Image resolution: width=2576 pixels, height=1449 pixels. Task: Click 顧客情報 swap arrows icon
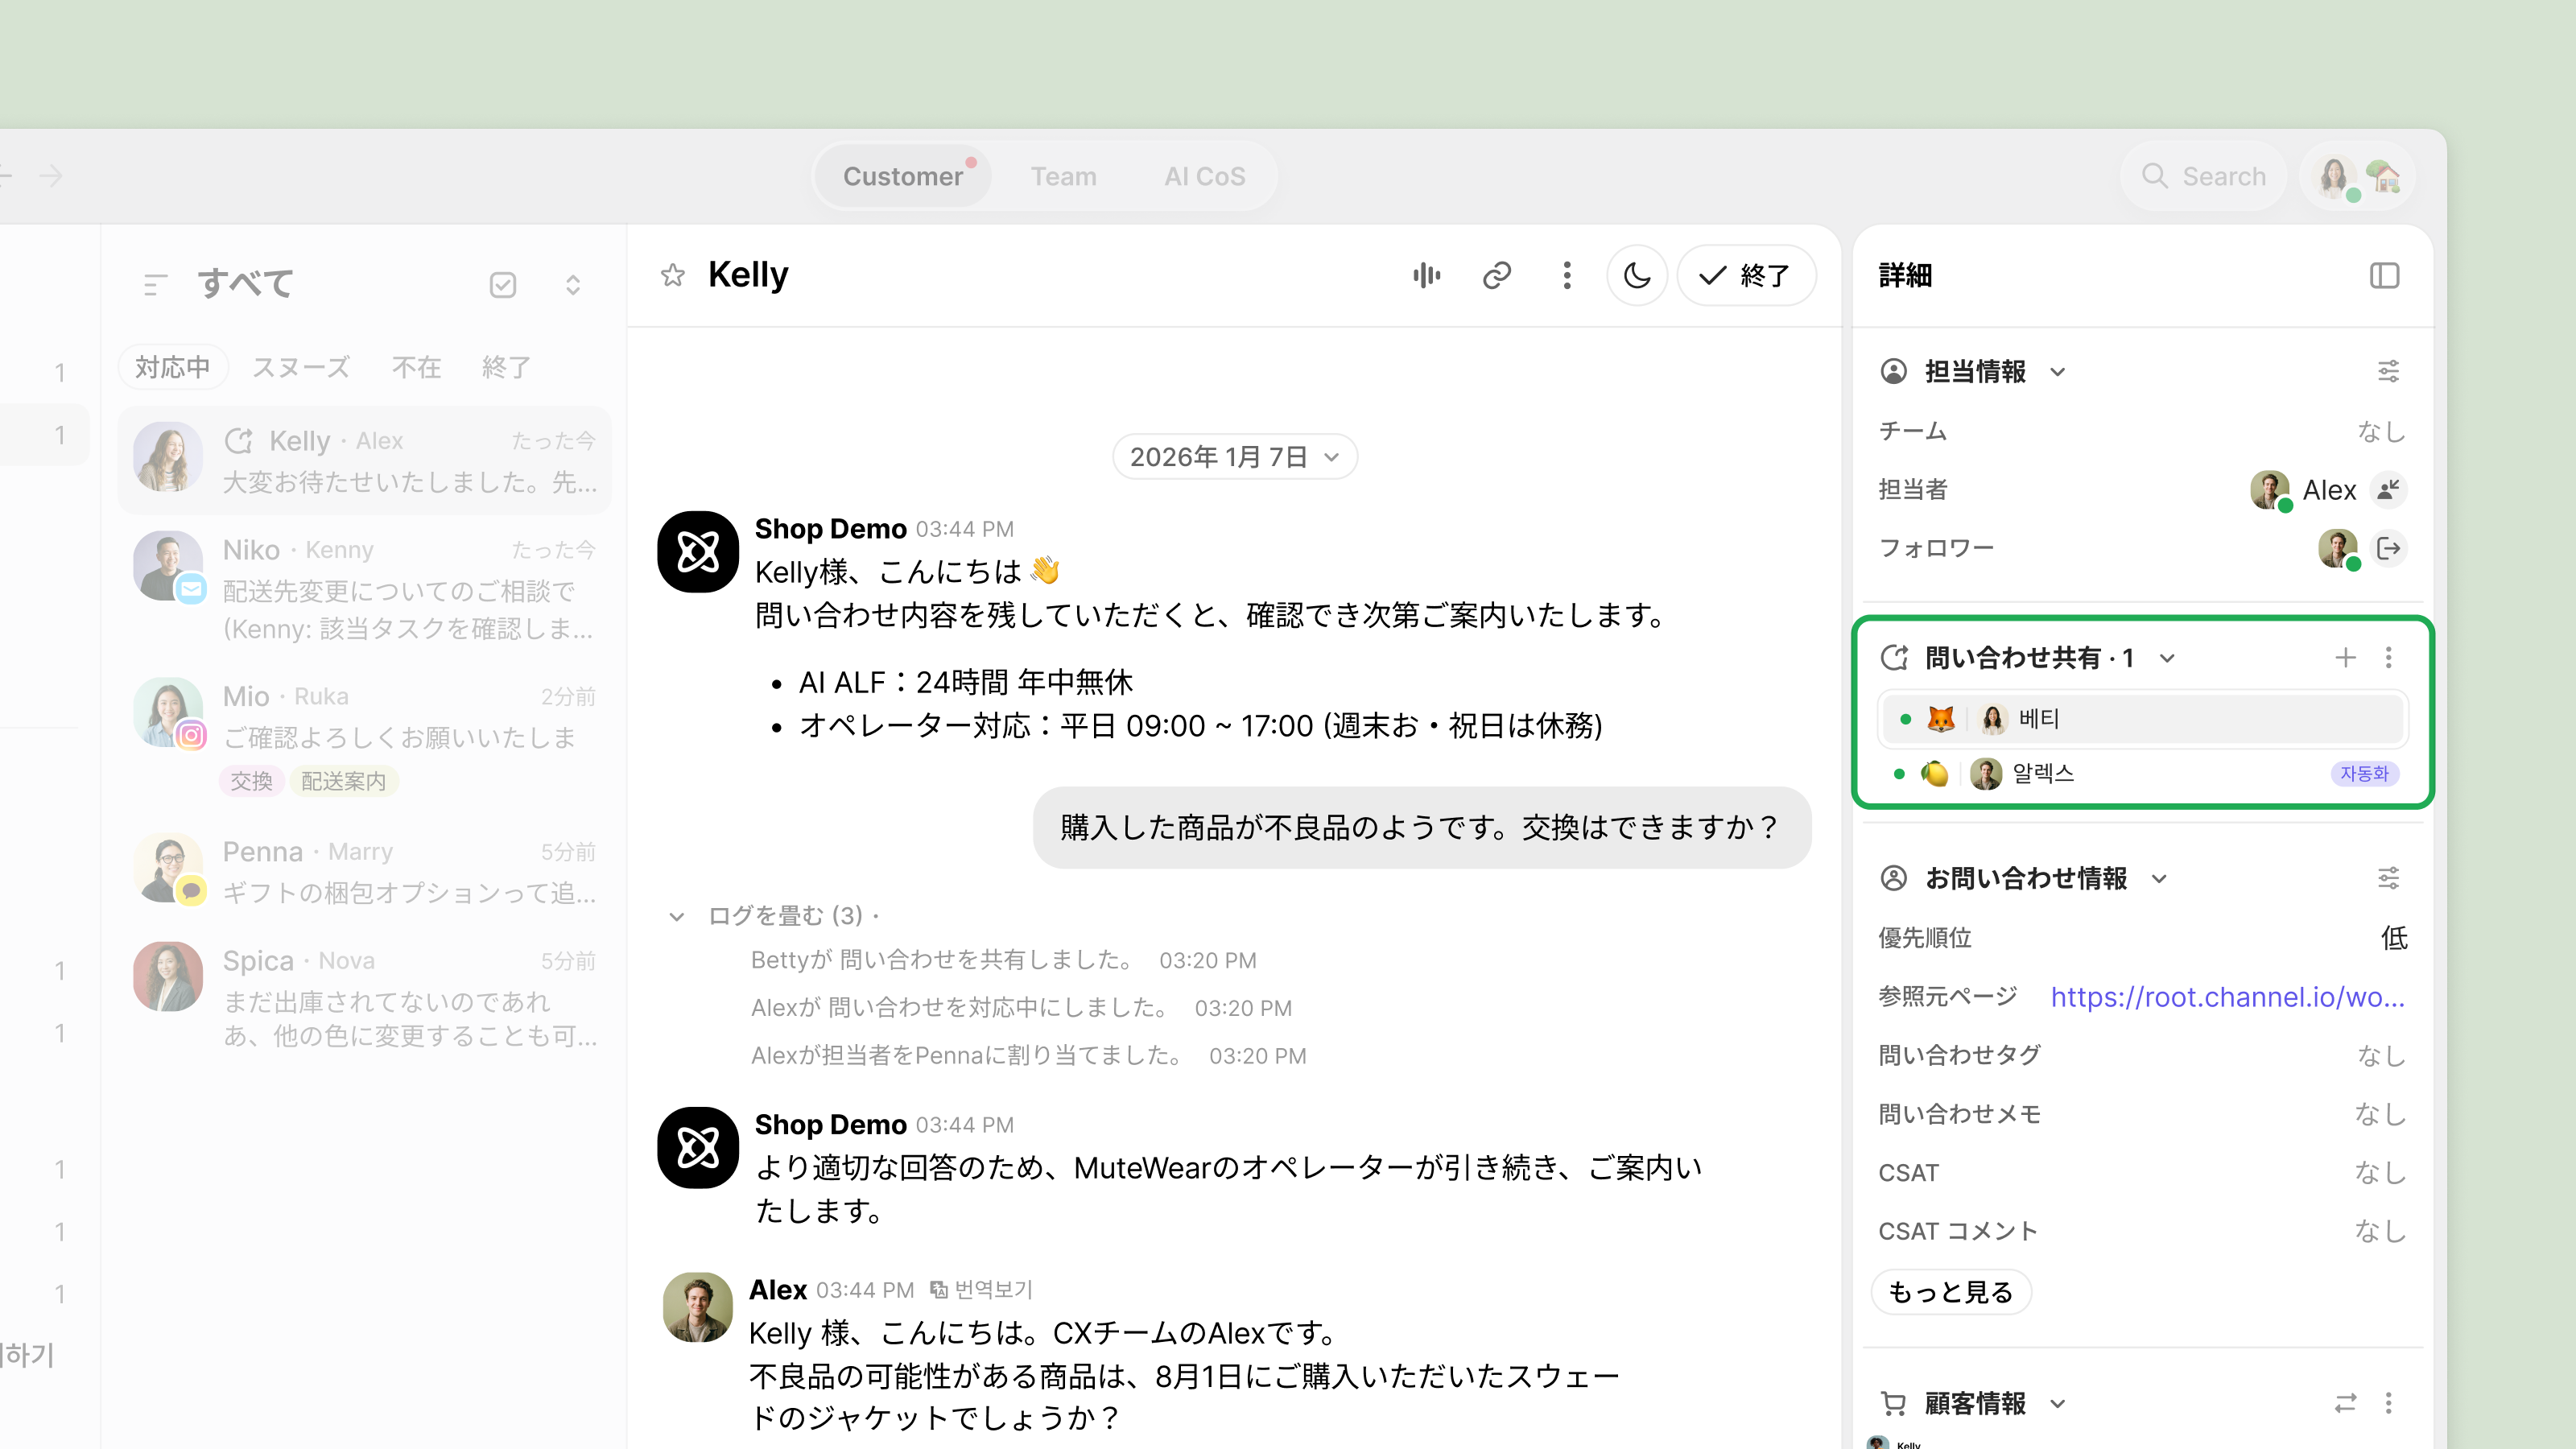point(2345,1403)
